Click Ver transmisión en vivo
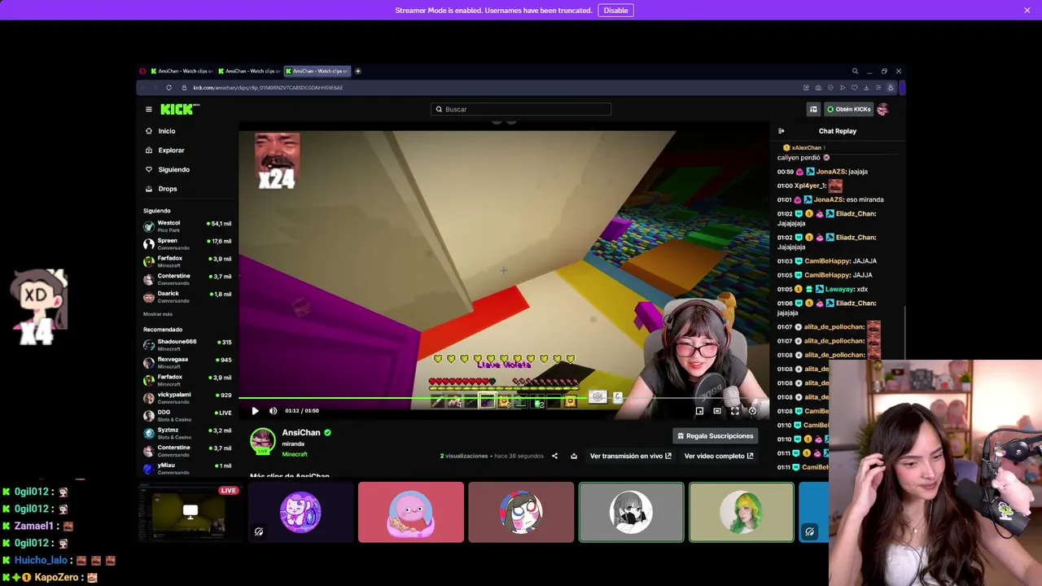The width and height of the screenshot is (1042, 586). (631, 456)
